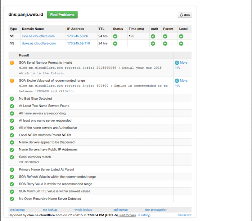Click warning icon for SOA Expire Value
Image resolution: width=252 pixels, height=221 pixels.
[12, 81]
